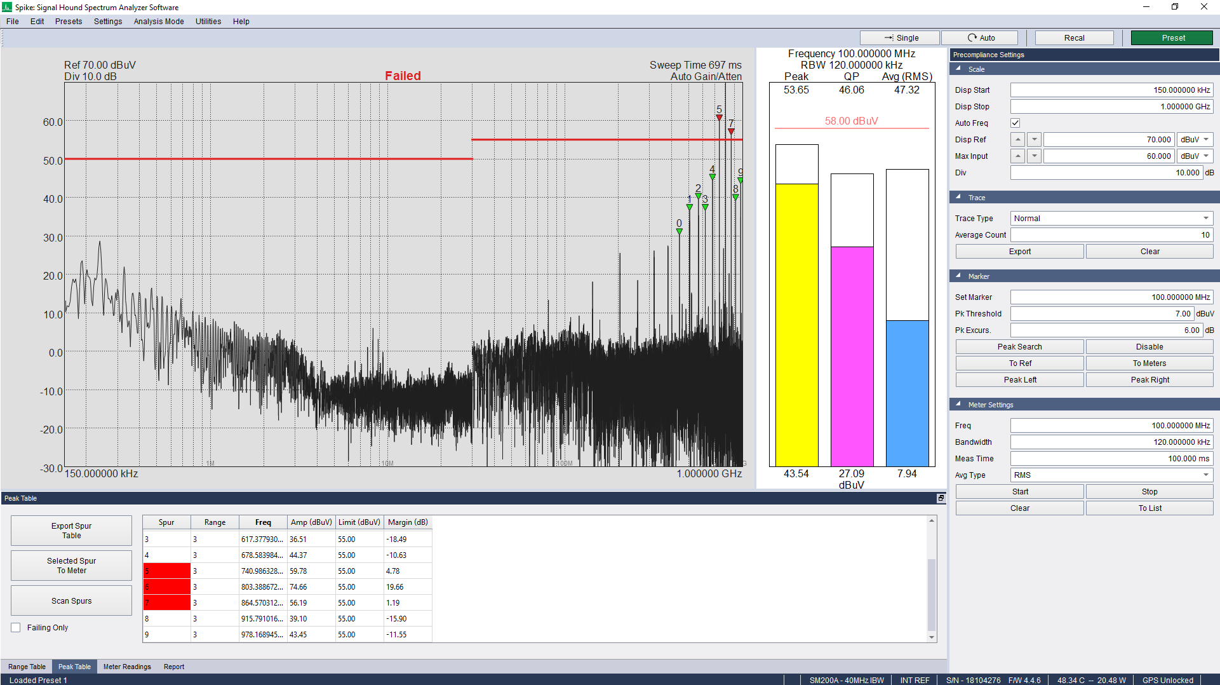Click Selected Spur To Meter button
The image size is (1220, 685).
pyautogui.click(x=72, y=566)
